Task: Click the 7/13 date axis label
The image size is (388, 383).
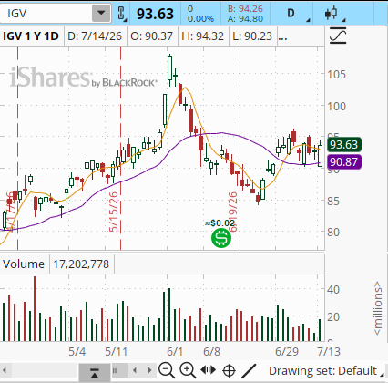Action: [x=329, y=352]
